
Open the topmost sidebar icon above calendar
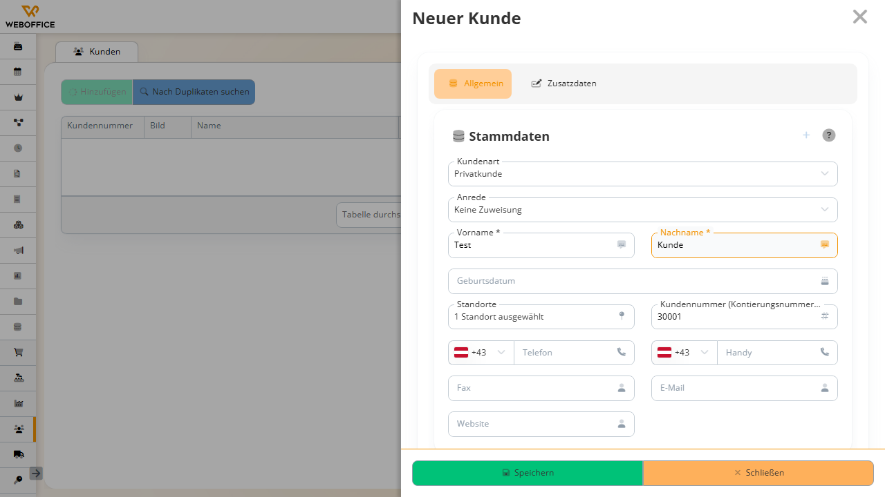click(x=18, y=46)
